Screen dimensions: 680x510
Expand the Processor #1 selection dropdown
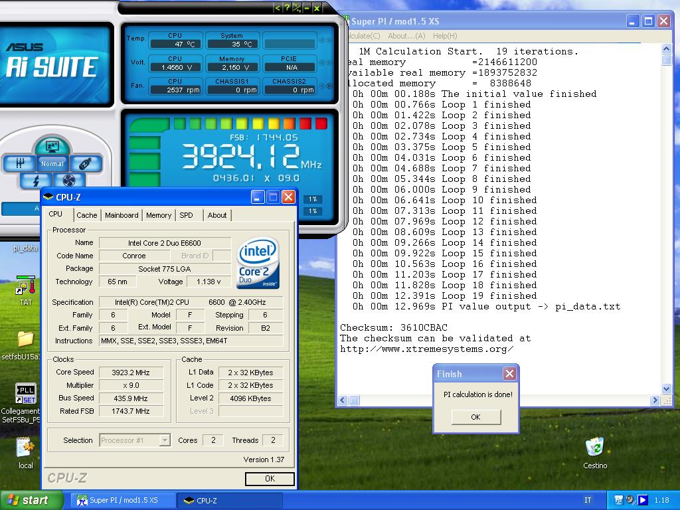tap(165, 440)
